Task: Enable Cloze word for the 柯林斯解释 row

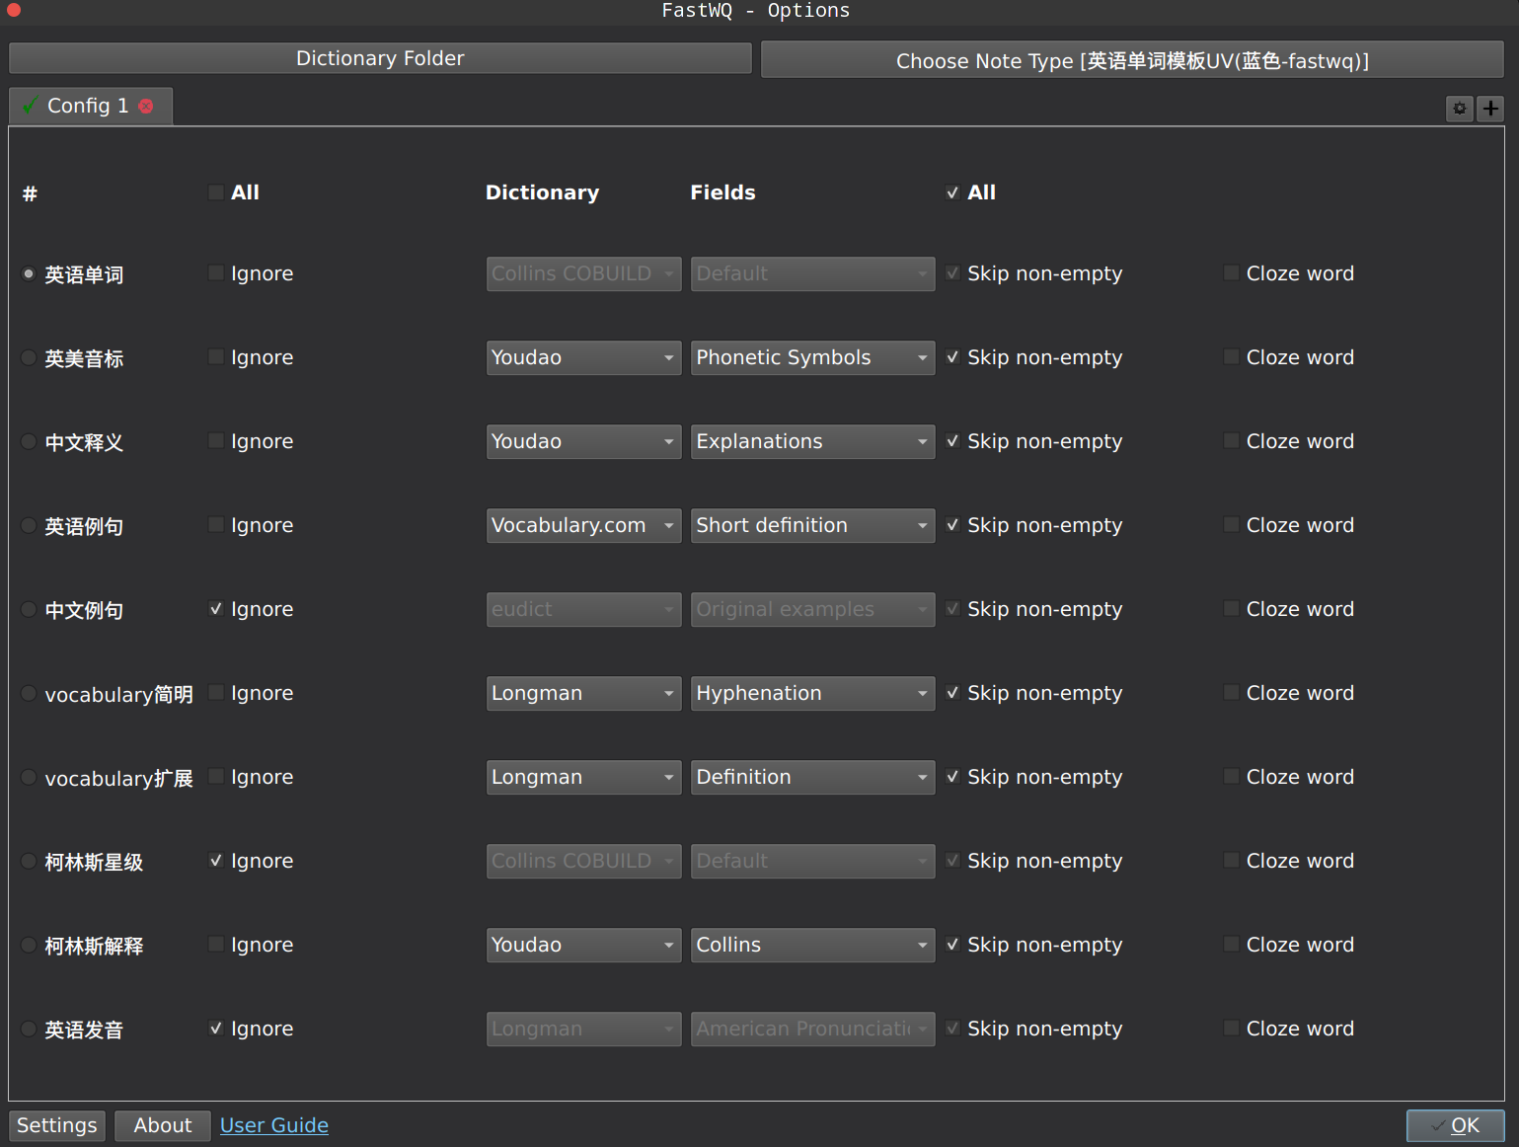Action: click(1231, 945)
